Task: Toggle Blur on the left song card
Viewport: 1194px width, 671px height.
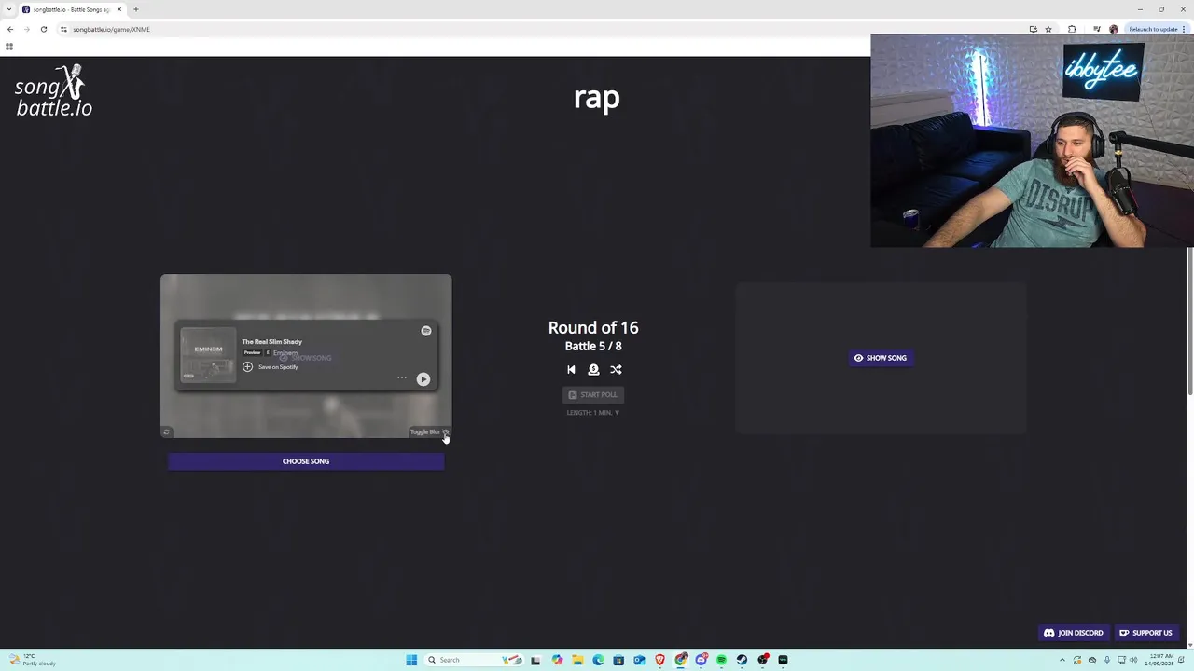Action: tap(429, 431)
